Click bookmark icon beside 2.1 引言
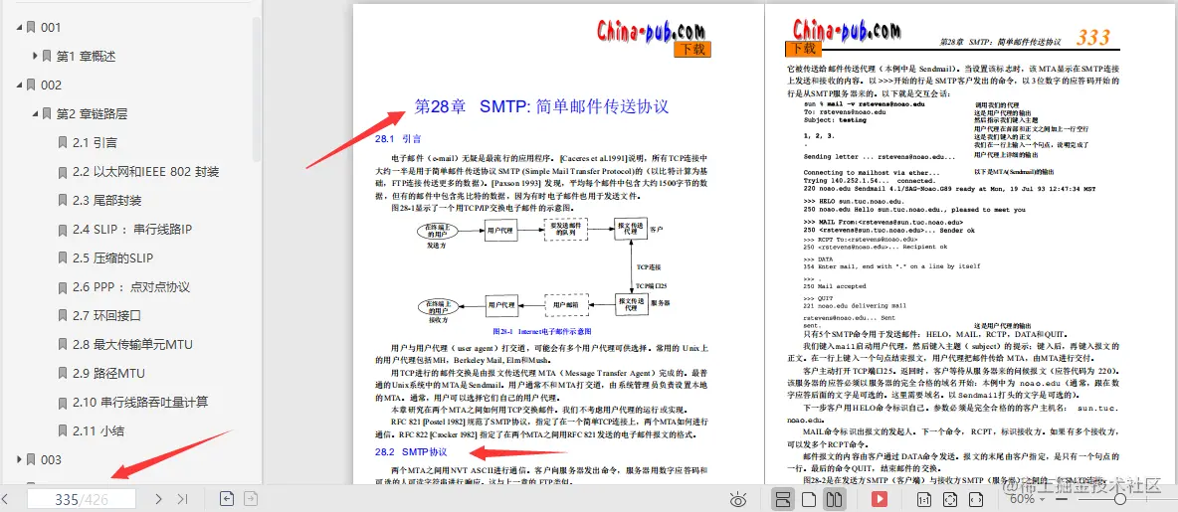Screen dimensions: 1178x512 pos(63,142)
